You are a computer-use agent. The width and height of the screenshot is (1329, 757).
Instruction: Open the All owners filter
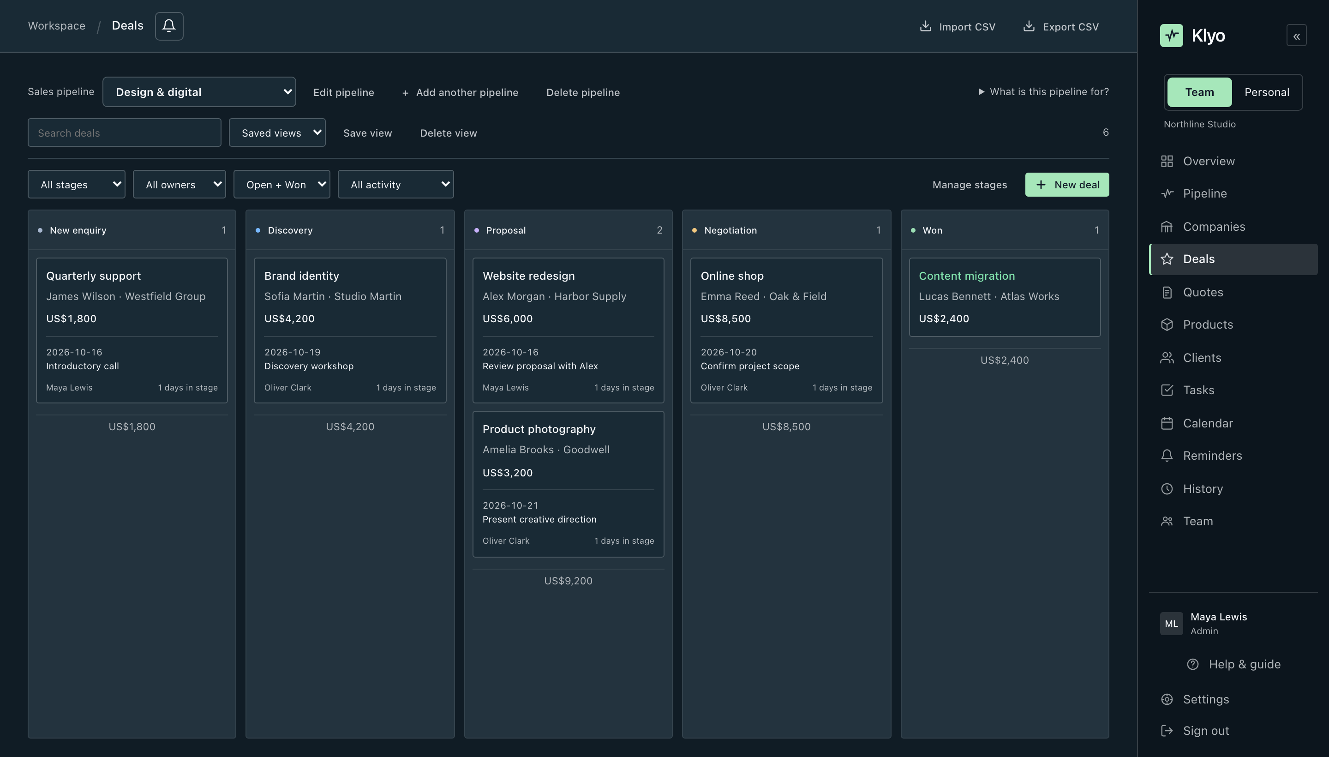(x=180, y=184)
